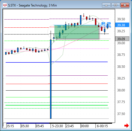
Task: Click the 5-23:30 time axis label
Action: tap(57, 126)
